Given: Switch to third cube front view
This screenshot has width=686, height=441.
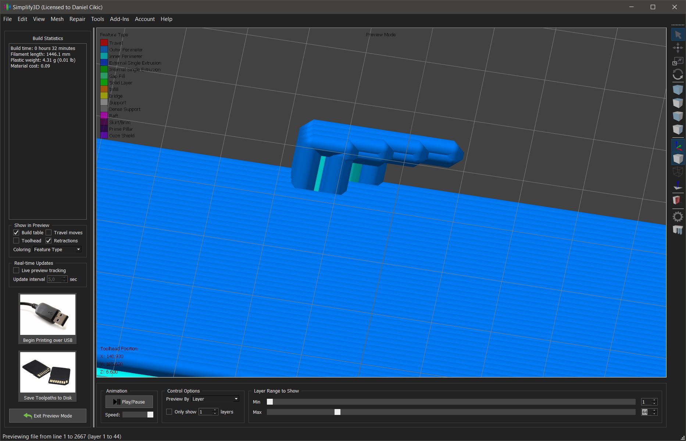Looking at the screenshot, I should click(x=678, y=116).
